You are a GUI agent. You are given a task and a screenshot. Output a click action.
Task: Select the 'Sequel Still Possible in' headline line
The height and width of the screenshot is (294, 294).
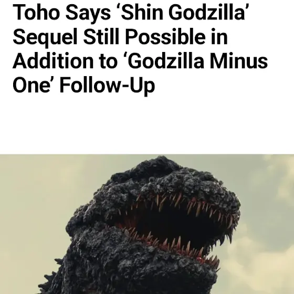(120, 37)
